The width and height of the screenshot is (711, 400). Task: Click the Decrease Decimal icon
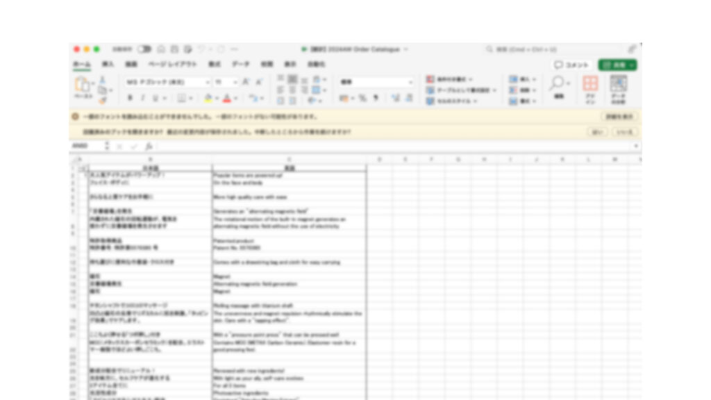click(x=408, y=98)
